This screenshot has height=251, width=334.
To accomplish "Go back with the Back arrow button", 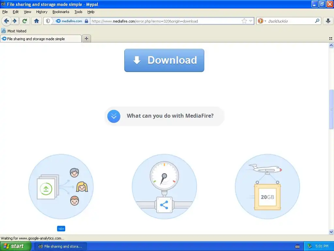I will pyautogui.click(x=7, y=21).
